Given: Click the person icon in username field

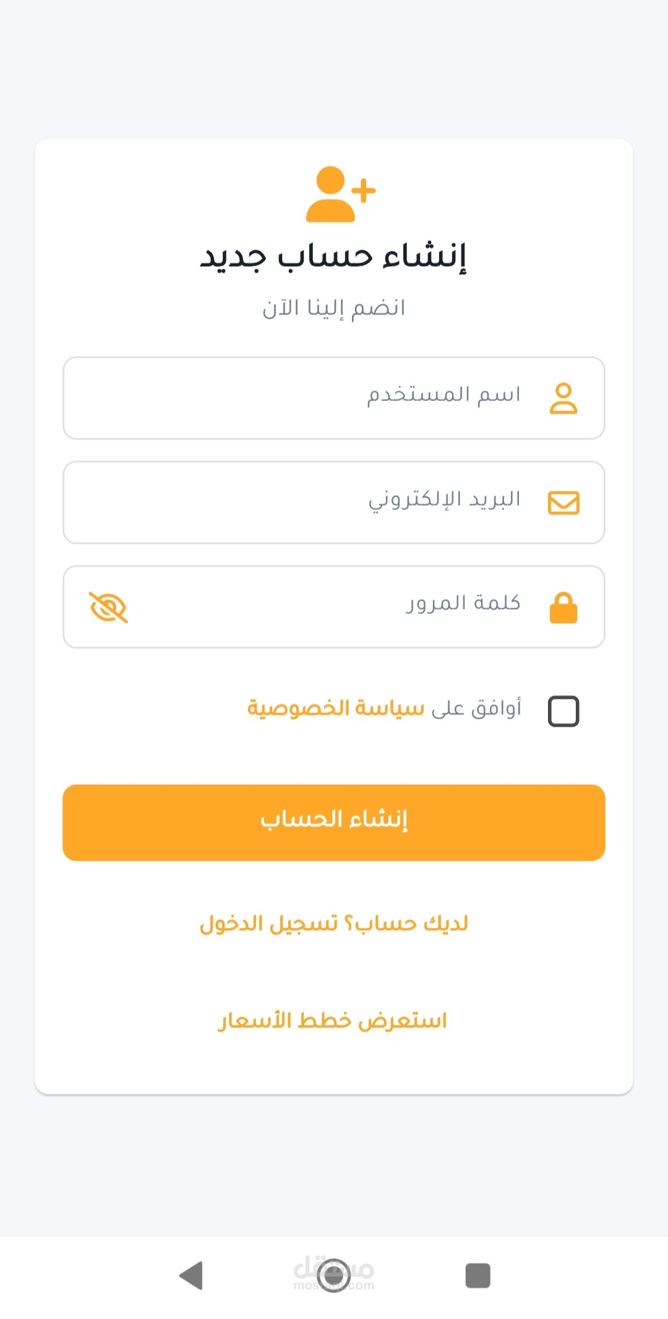Looking at the screenshot, I should [563, 398].
